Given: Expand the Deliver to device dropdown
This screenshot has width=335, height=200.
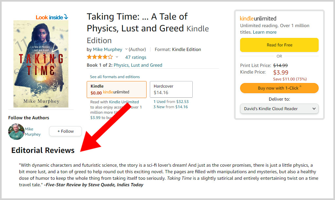Looking at the screenshot, I should [x=279, y=108].
